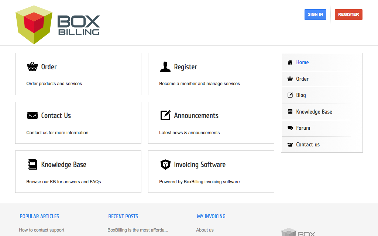Click the book icon on the Knowledge Base card
378x236 pixels.
click(x=32, y=164)
